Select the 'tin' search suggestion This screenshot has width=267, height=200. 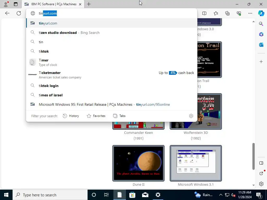tap(112, 42)
